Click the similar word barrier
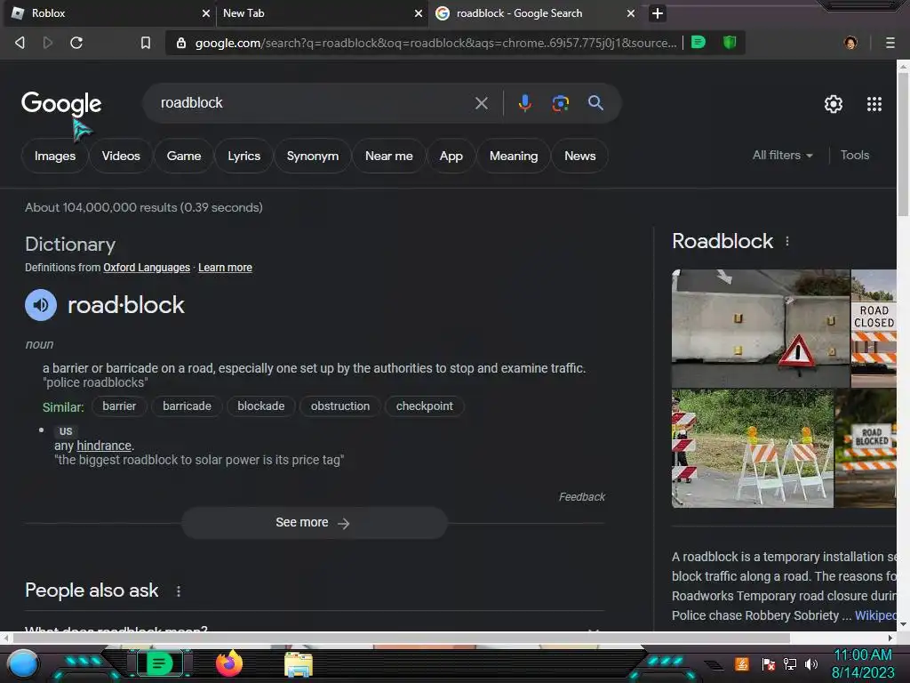Screen dimensions: 910x683 coord(119,406)
